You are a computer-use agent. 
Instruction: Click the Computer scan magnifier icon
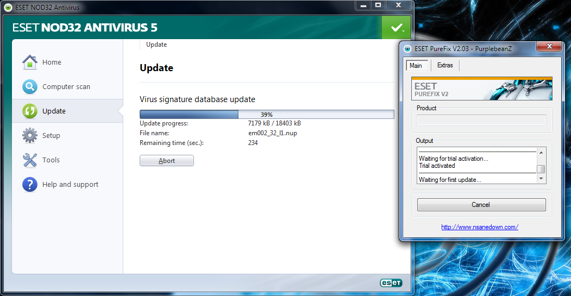click(x=29, y=87)
